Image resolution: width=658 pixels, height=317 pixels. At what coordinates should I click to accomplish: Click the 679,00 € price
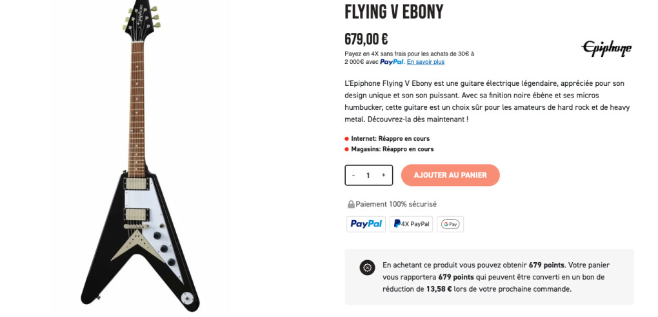(366, 39)
